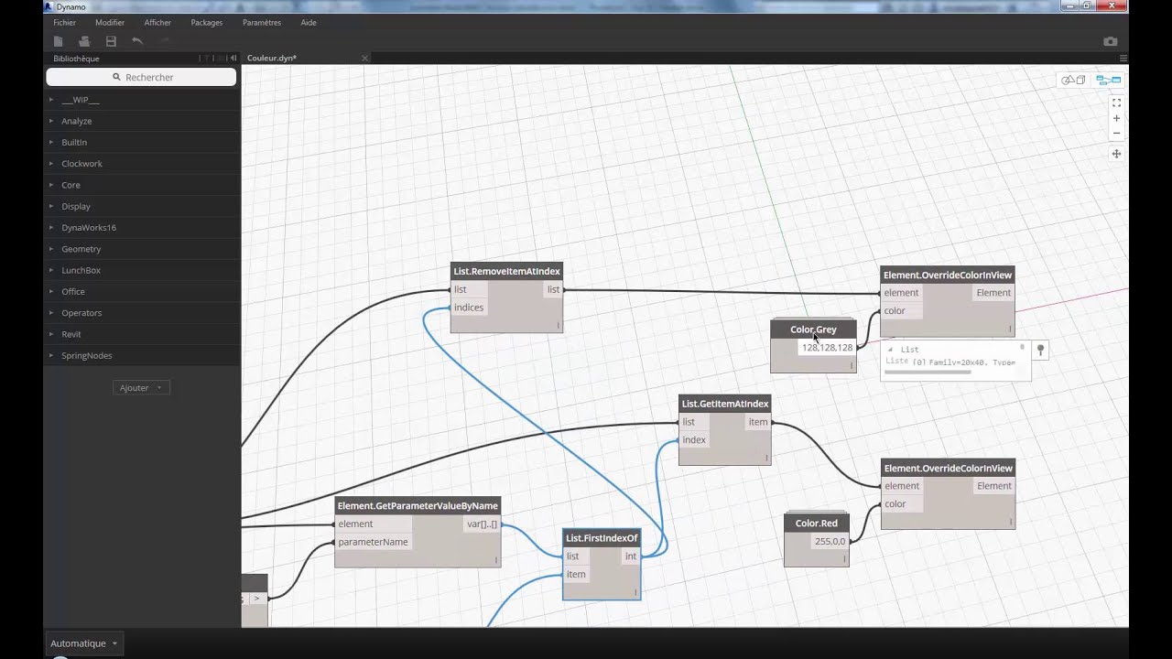This screenshot has height=659, width=1172.
Task: Click the New file icon in toolbar
Action: coord(59,41)
